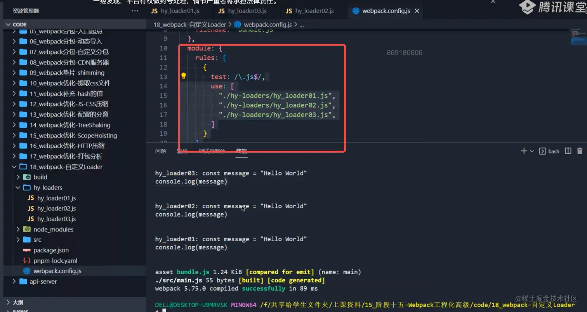The width and height of the screenshot is (587, 312).
Task: Click breadcrumb 18_webpack-自定义Loader
Action: (x=190, y=24)
